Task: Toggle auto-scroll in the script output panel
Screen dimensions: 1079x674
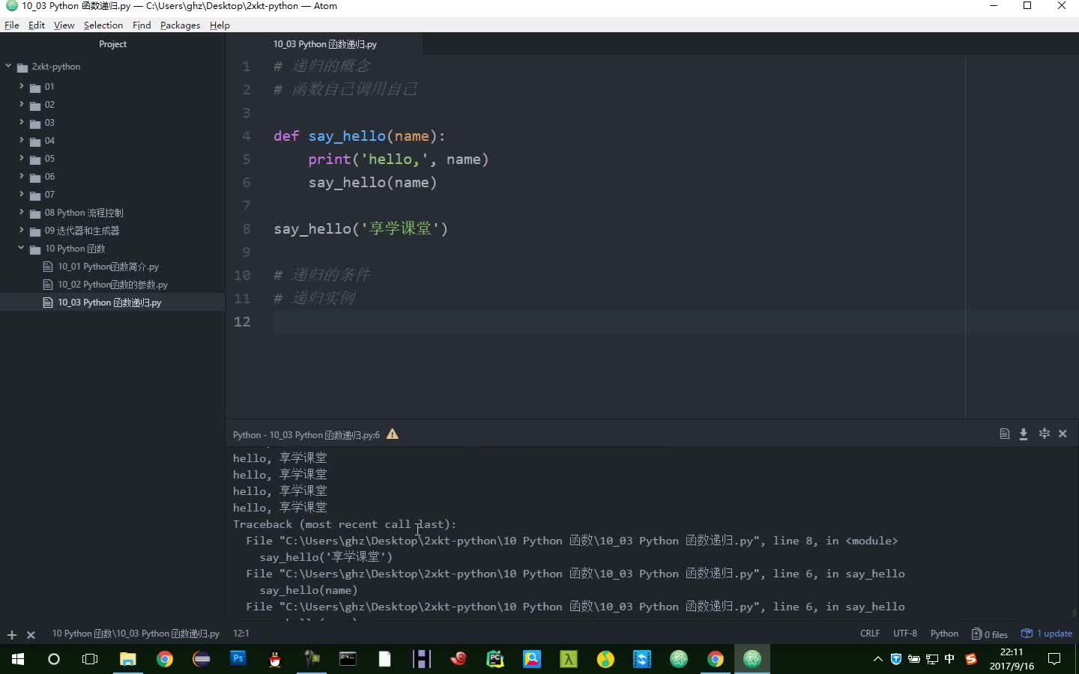Action: (1045, 434)
